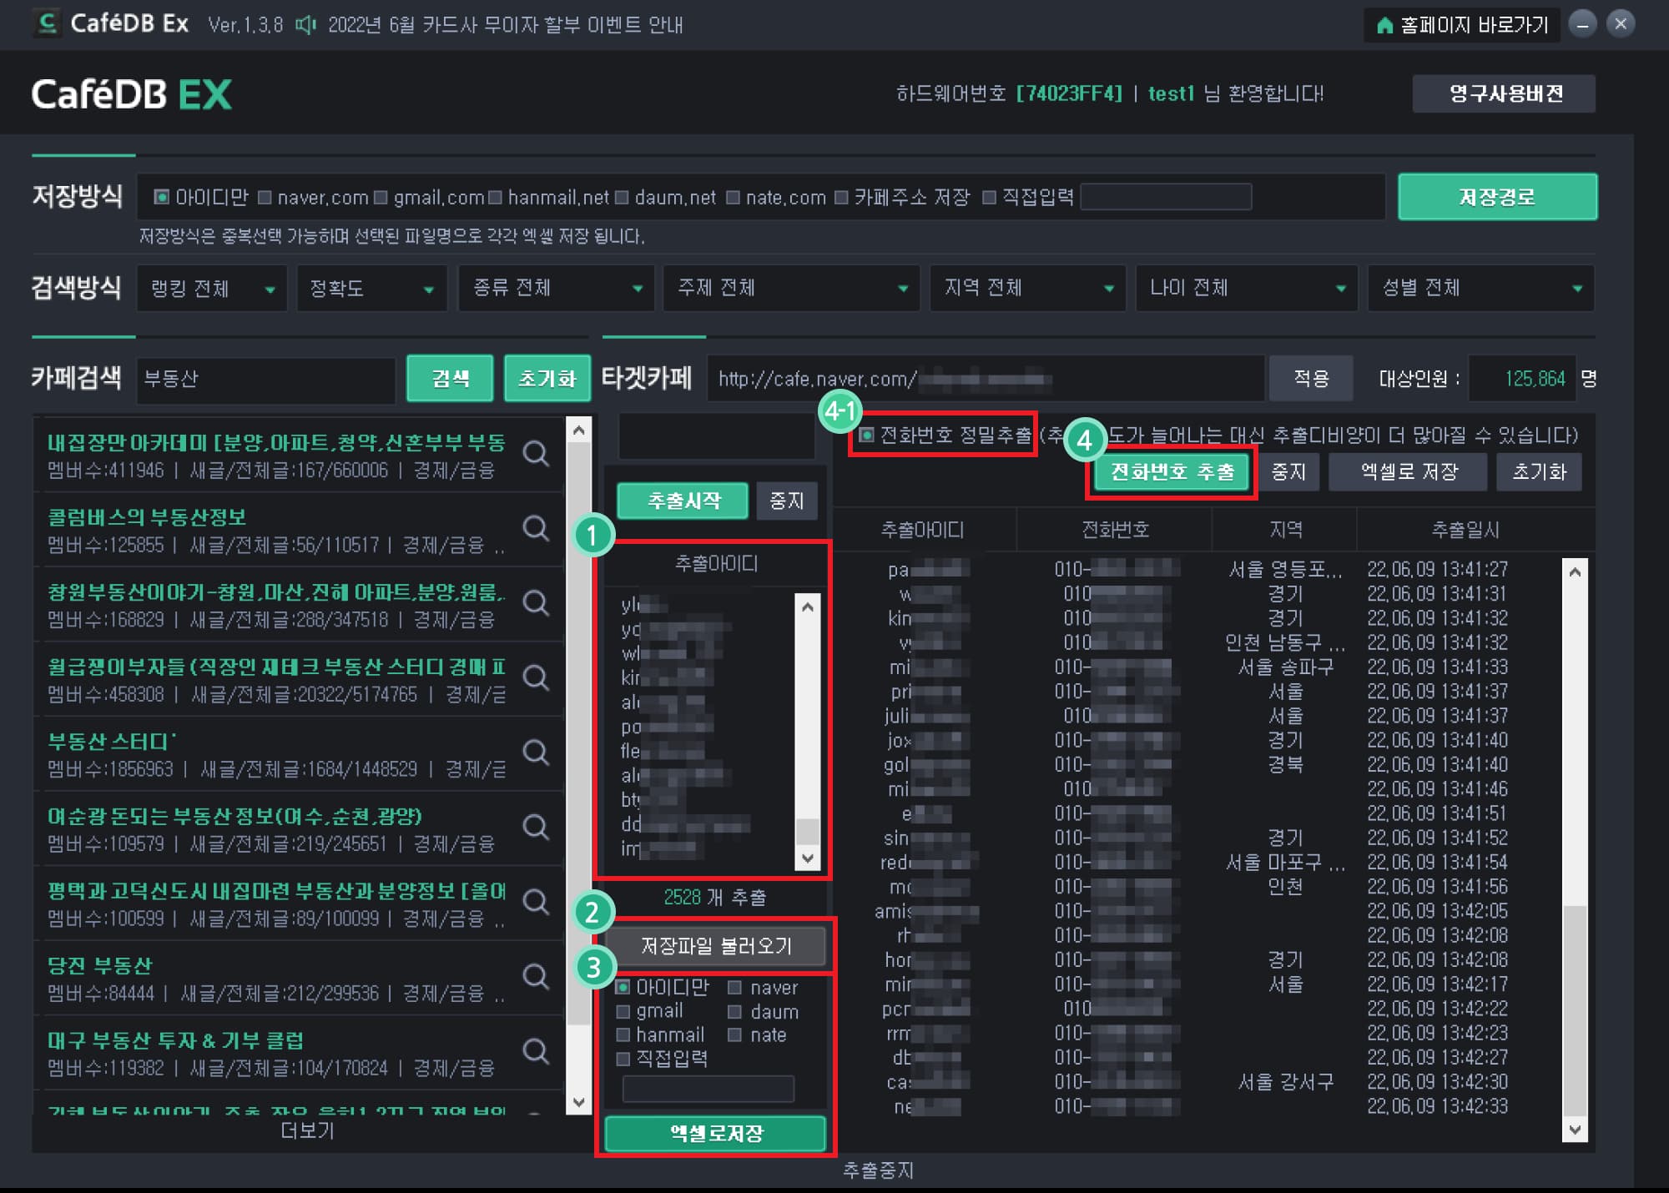Check the 카페주소 저장 option

point(841,198)
